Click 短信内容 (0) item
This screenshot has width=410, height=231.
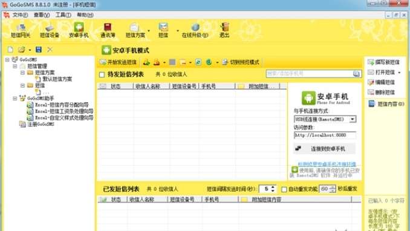point(386,104)
